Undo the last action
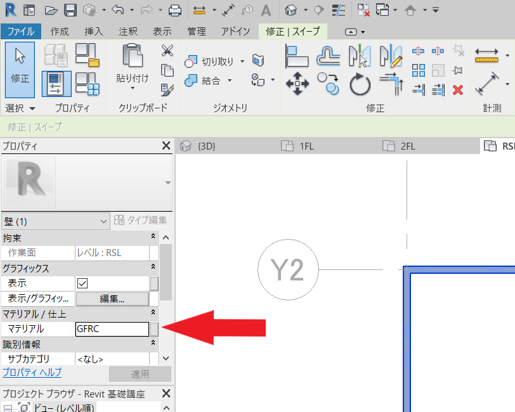Image resolution: width=515 pixels, height=412 pixels. coord(117,10)
